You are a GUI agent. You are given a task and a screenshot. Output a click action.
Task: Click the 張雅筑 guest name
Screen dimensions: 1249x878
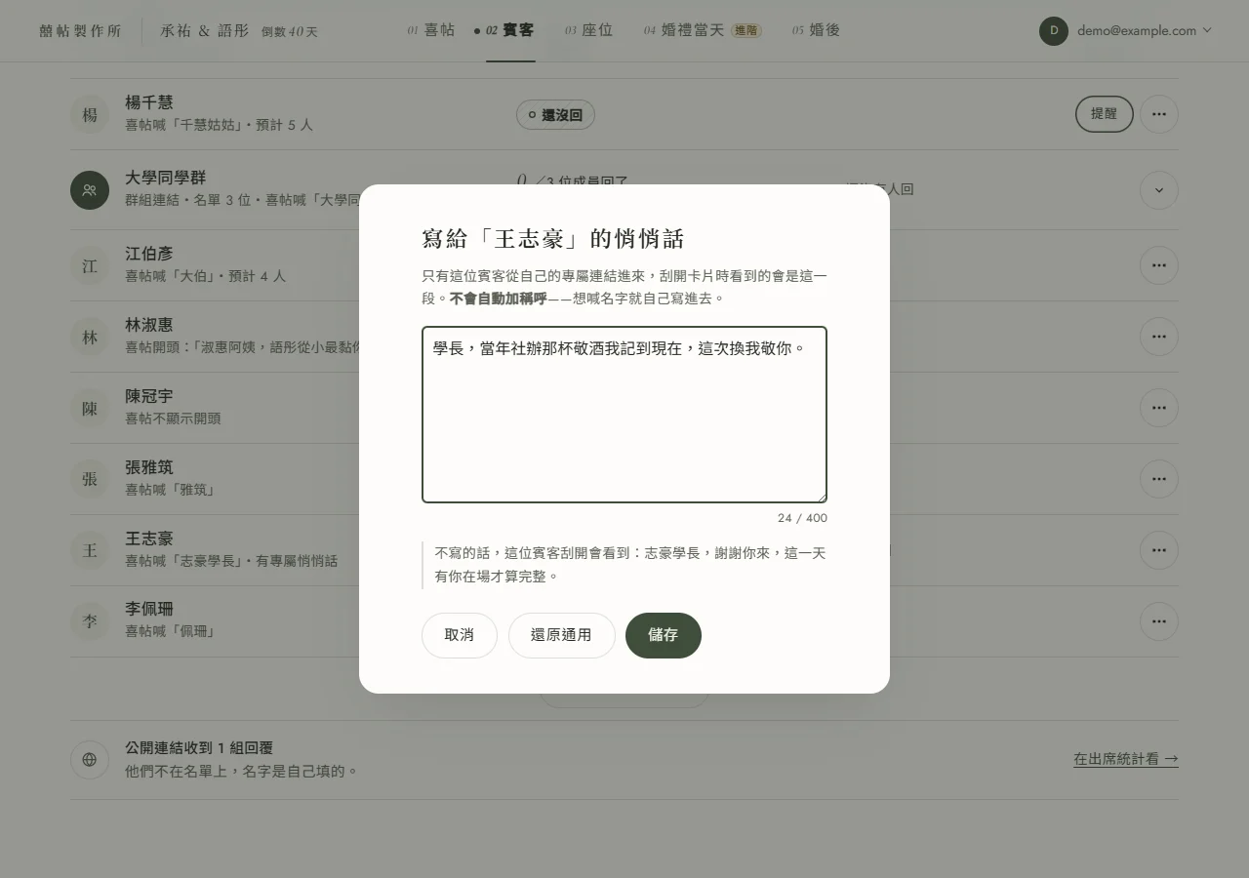click(x=149, y=467)
